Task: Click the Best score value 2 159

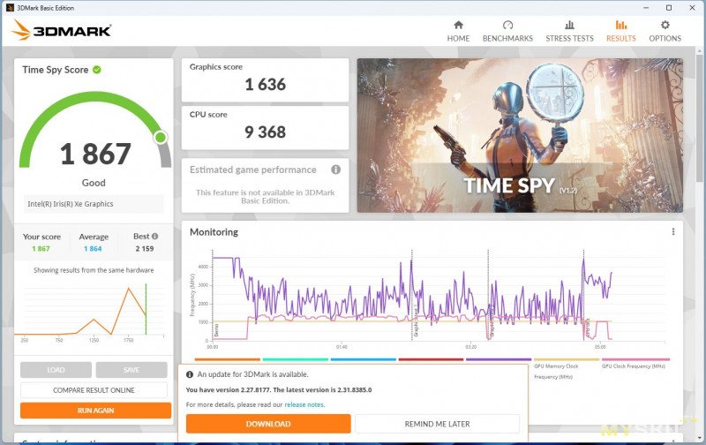Action: coord(145,249)
